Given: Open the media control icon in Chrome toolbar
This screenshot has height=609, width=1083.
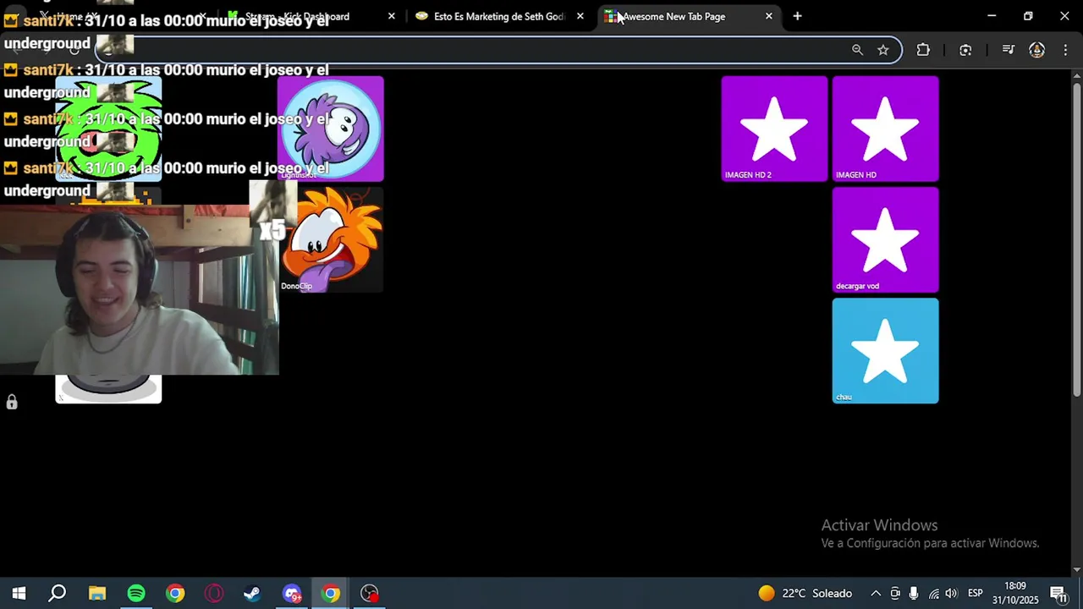Looking at the screenshot, I should (1008, 50).
